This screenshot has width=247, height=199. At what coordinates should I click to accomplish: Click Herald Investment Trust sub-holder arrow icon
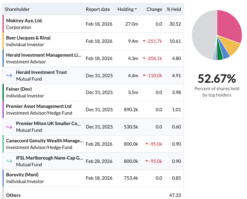[x=9, y=76]
